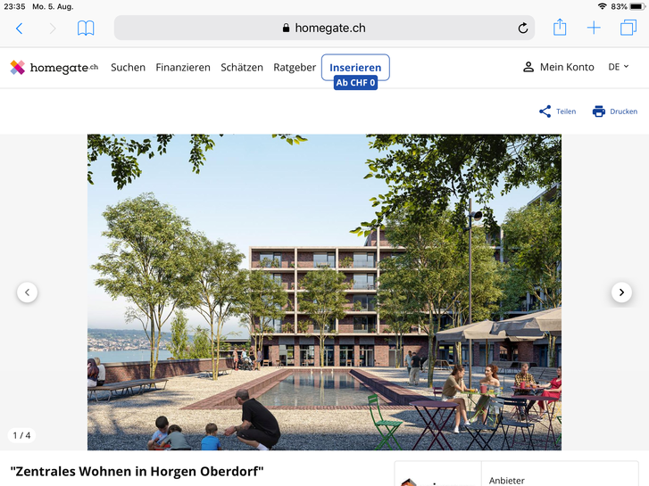
Task: Open Mein Konto account menu
Action: [x=558, y=67]
